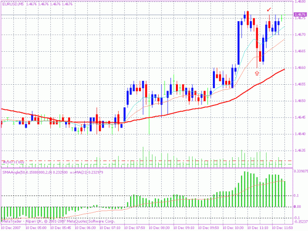
Task: Click the 0.339875 indicator scale value
Action: click(301, 171)
